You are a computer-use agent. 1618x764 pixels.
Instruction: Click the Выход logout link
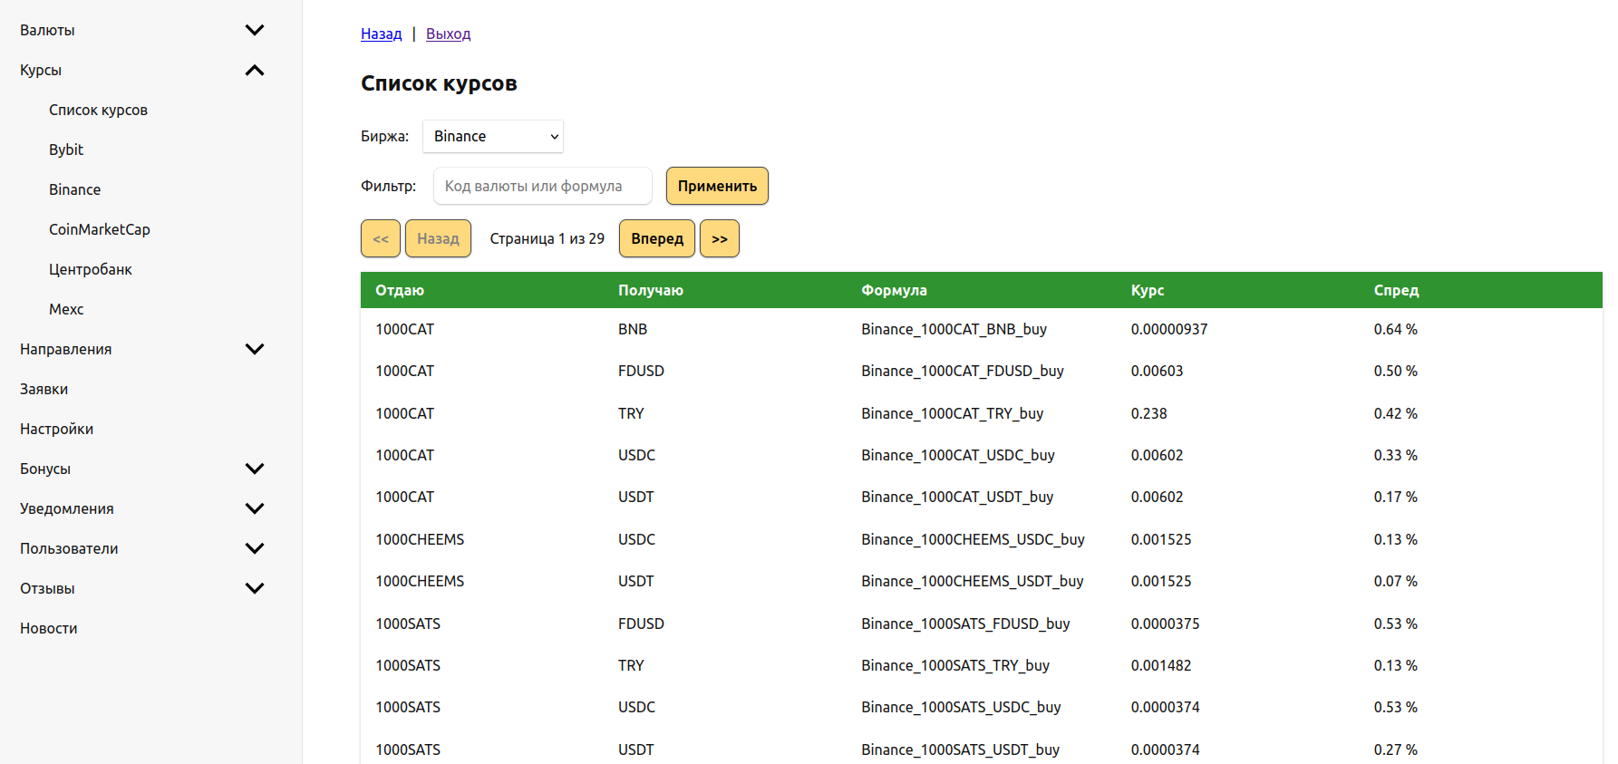coord(448,34)
